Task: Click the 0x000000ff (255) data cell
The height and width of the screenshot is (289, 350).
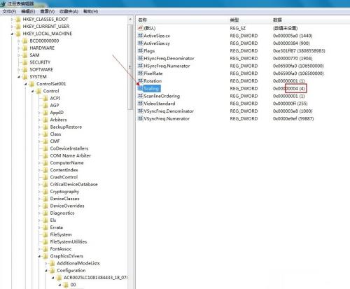Action: [x=290, y=104]
